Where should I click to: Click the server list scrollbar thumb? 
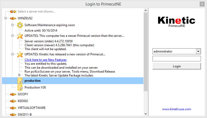tap(146, 52)
